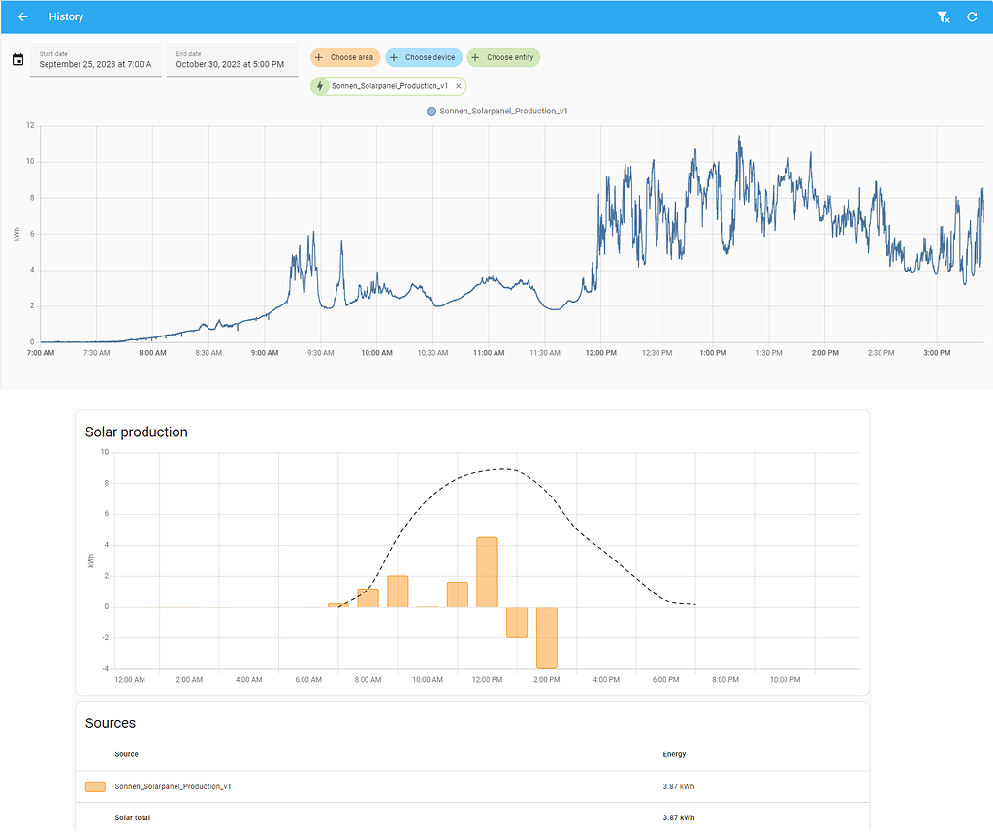Open Sonnen_Solarpanel_Production_v1 source row

click(x=472, y=787)
